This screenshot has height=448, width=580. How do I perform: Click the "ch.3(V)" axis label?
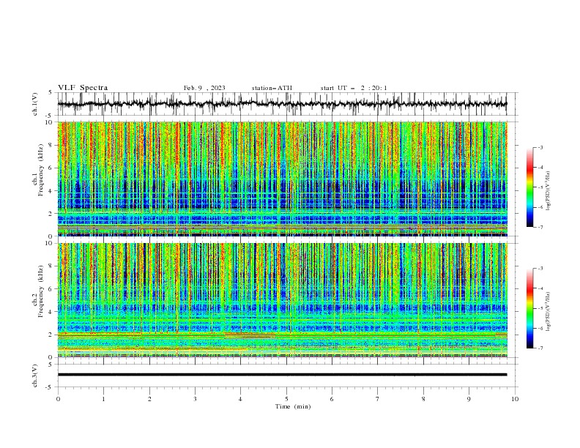point(35,376)
